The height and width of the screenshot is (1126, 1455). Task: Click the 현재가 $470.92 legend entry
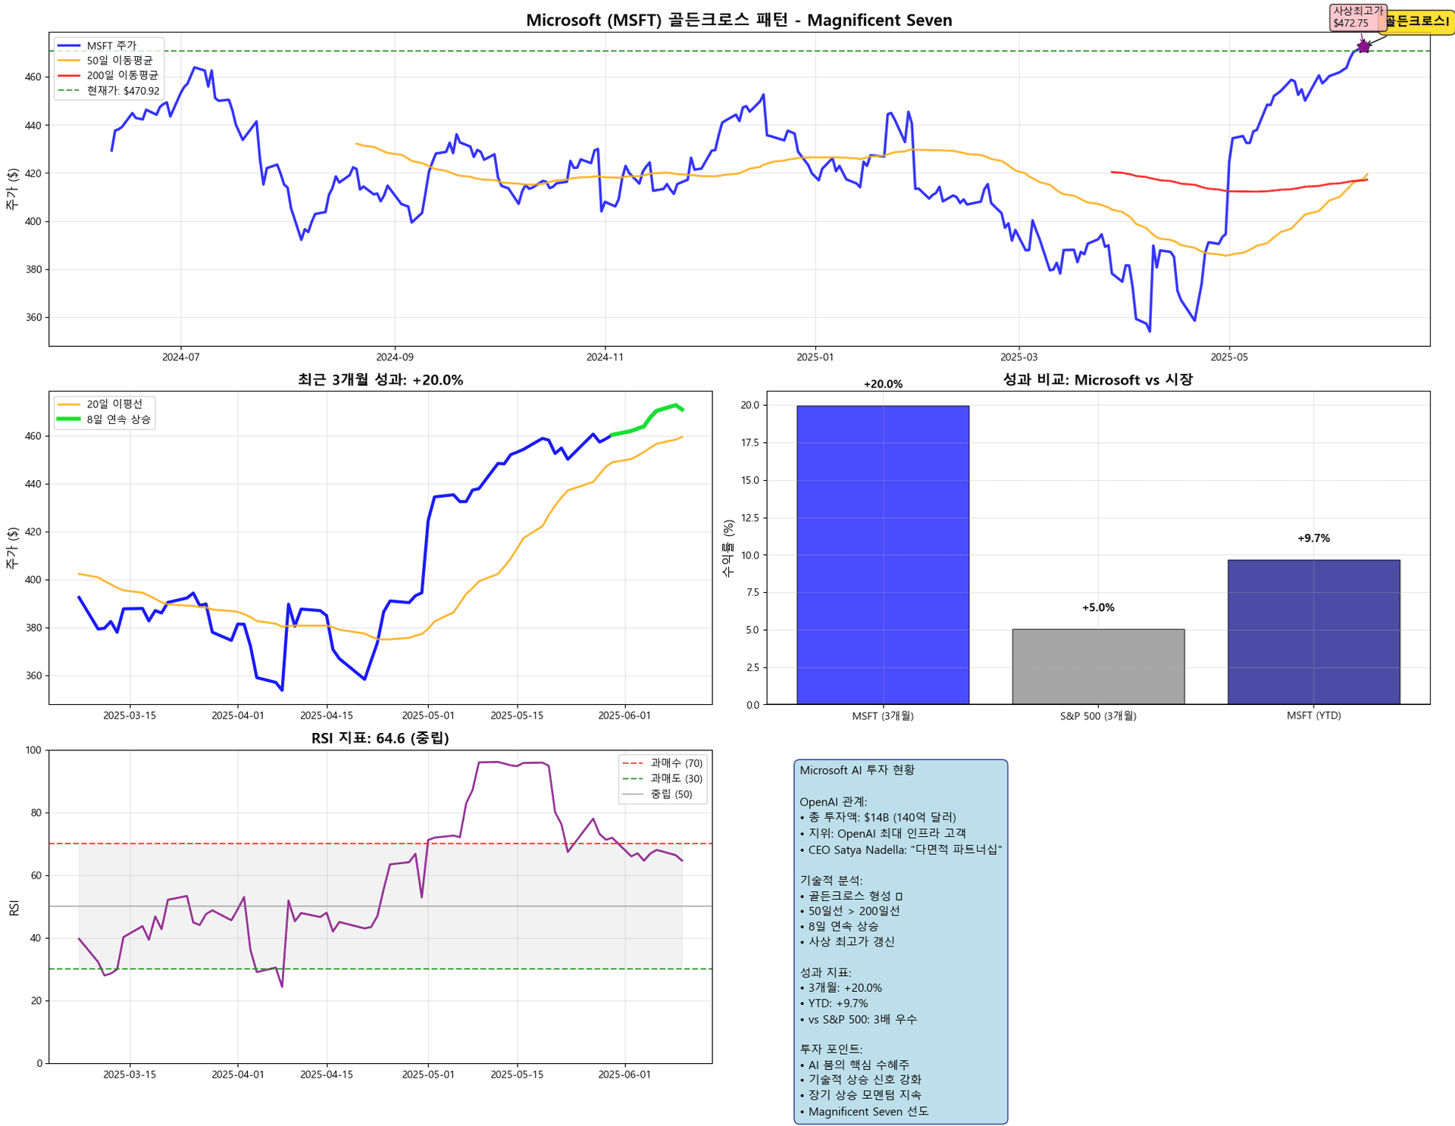point(123,91)
